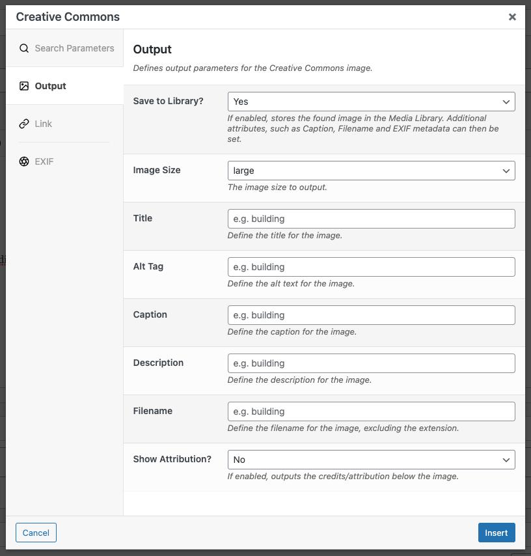
Task: Click 'Define the caption for the image.' hint
Action: point(292,332)
